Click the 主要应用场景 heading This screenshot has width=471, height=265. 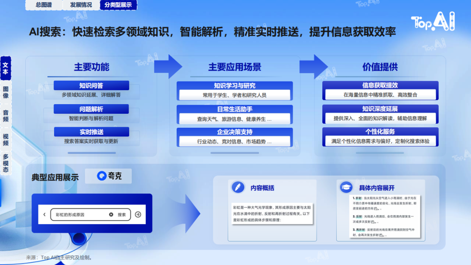pyautogui.click(x=235, y=67)
